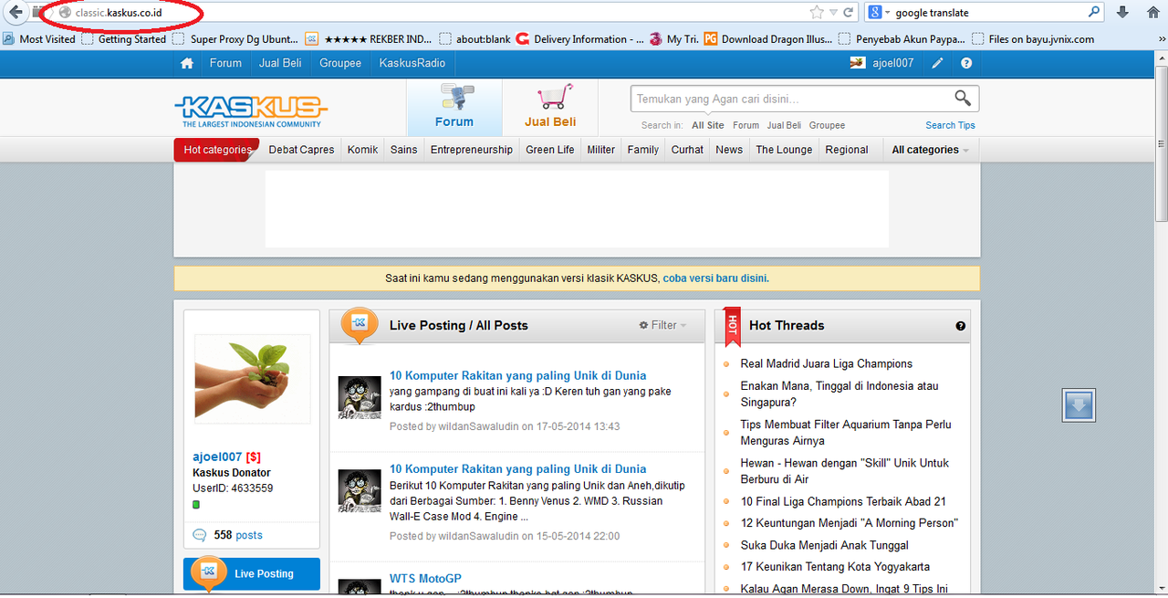This screenshot has height=598, width=1168.
Task: Click the floating scroll-down arrow button
Action: pos(1079,405)
